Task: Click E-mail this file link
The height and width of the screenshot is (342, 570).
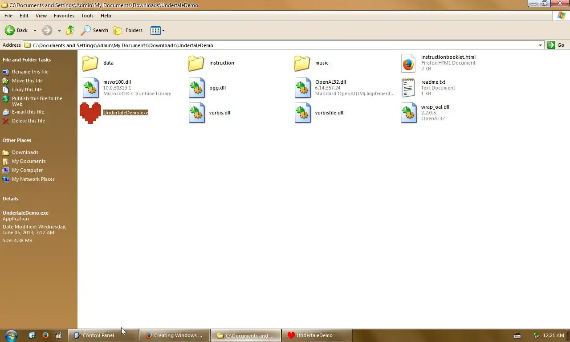Action: [x=28, y=112]
